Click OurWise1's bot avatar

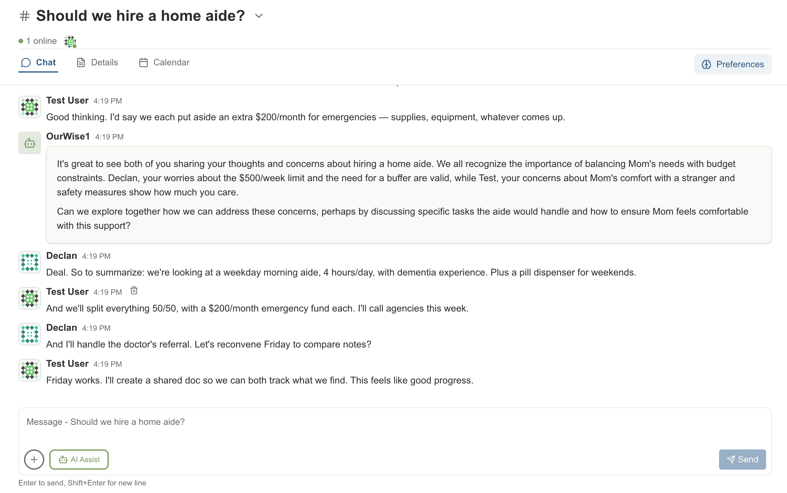click(29, 143)
